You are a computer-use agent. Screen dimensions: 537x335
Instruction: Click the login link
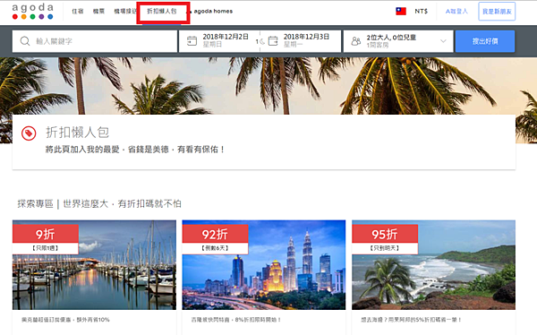click(x=456, y=12)
